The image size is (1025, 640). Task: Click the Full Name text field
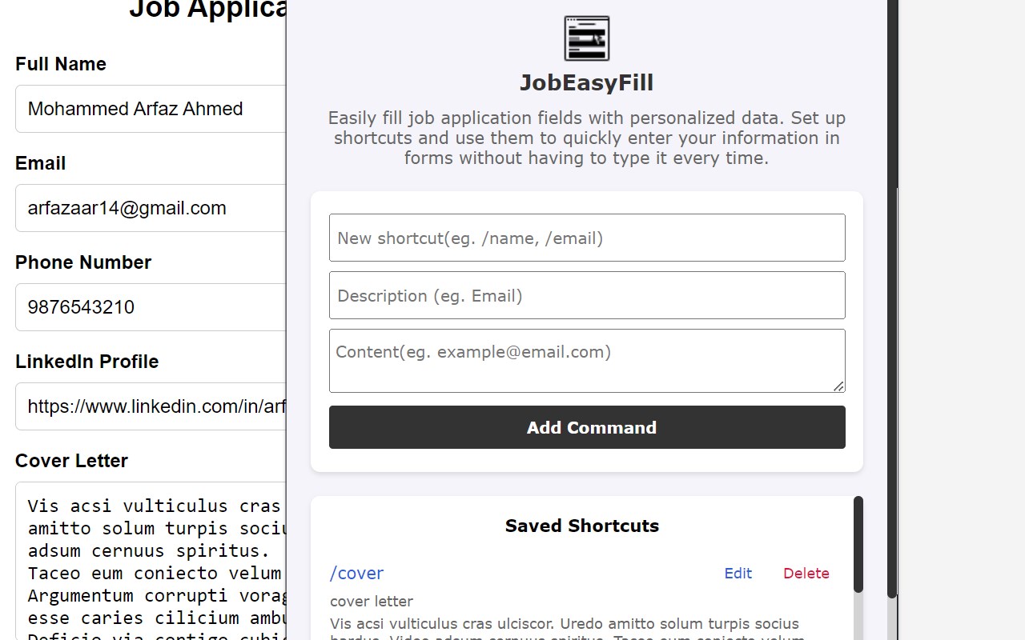coord(151,109)
